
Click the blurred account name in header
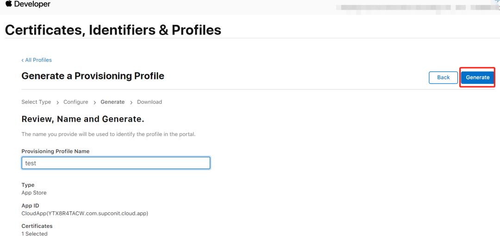[x=394, y=8]
